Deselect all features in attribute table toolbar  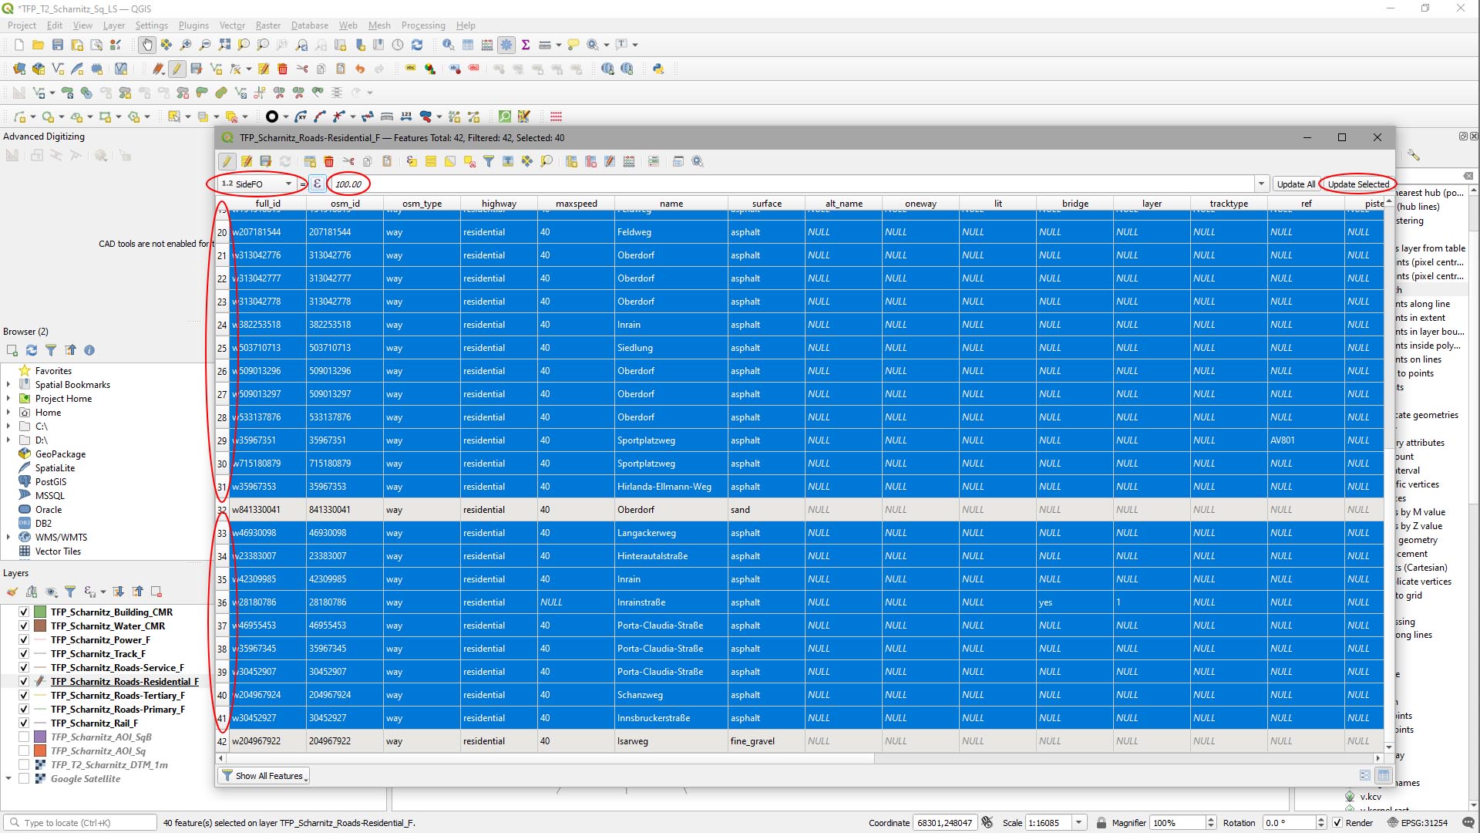[469, 161]
